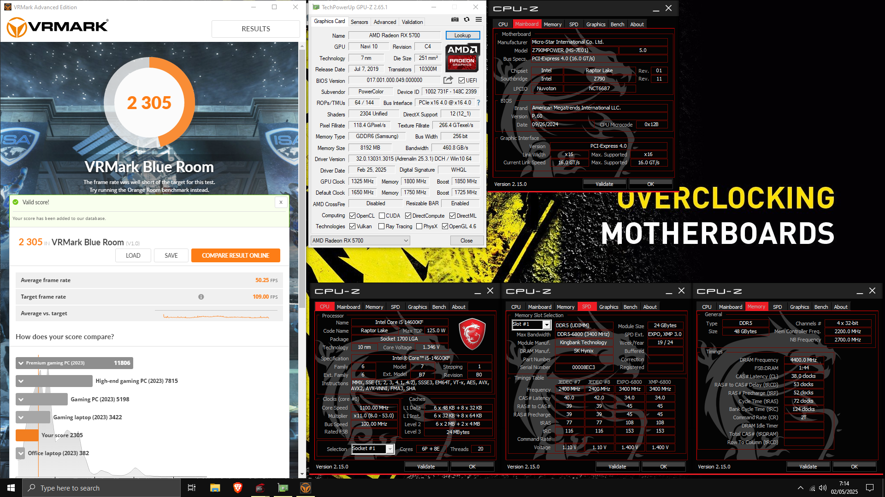Viewport: 885px width, 497px height.
Task: Toggle the PhysX checkbox
Action: click(419, 226)
